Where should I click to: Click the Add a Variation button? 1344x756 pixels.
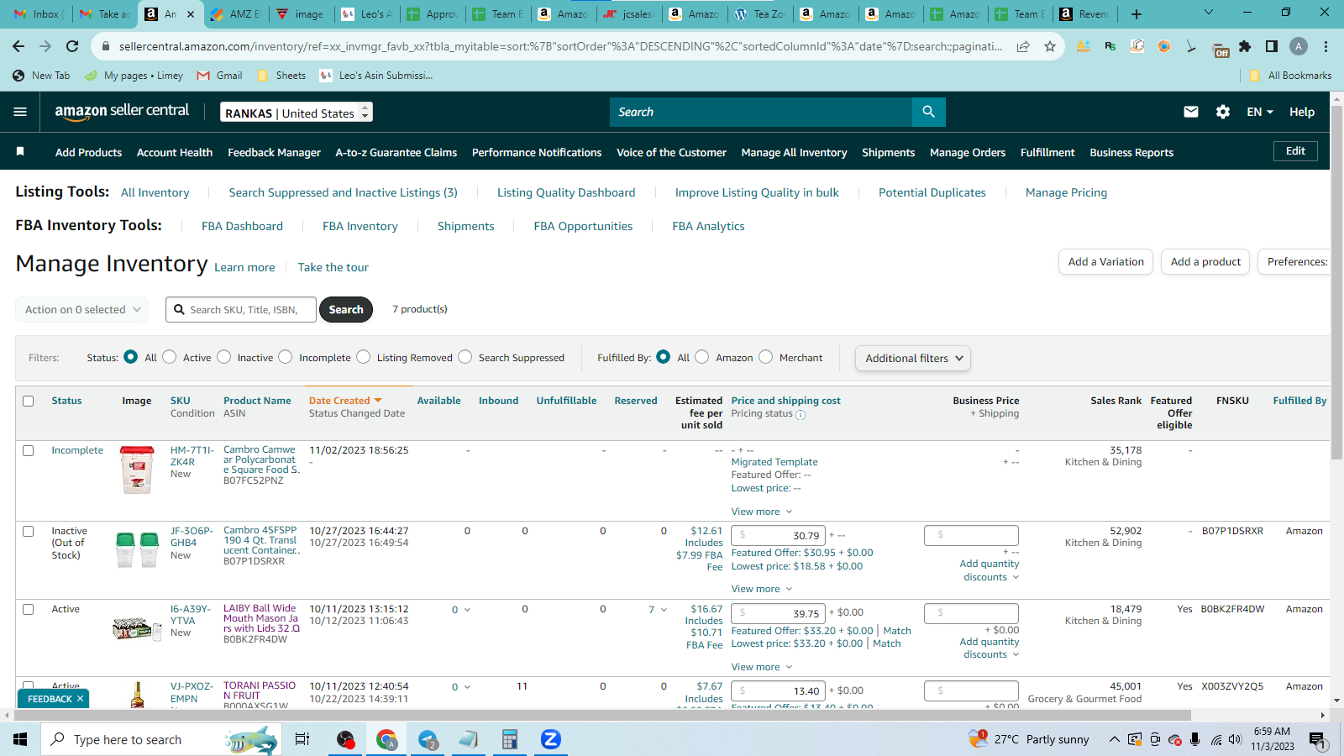1105,262
